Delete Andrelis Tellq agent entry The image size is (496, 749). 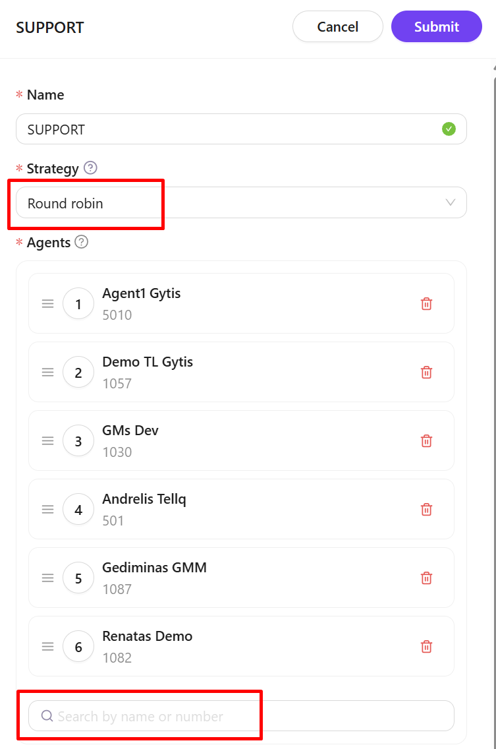pyautogui.click(x=426, y=510)
